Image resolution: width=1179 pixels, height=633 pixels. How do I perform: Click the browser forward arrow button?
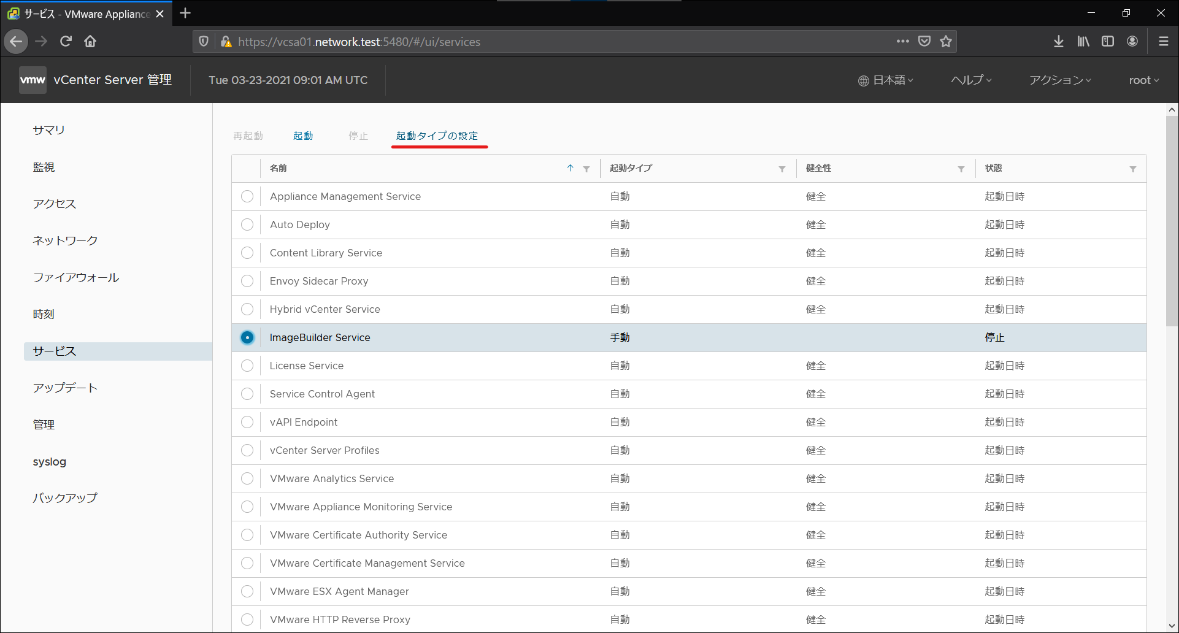(41, 42)
